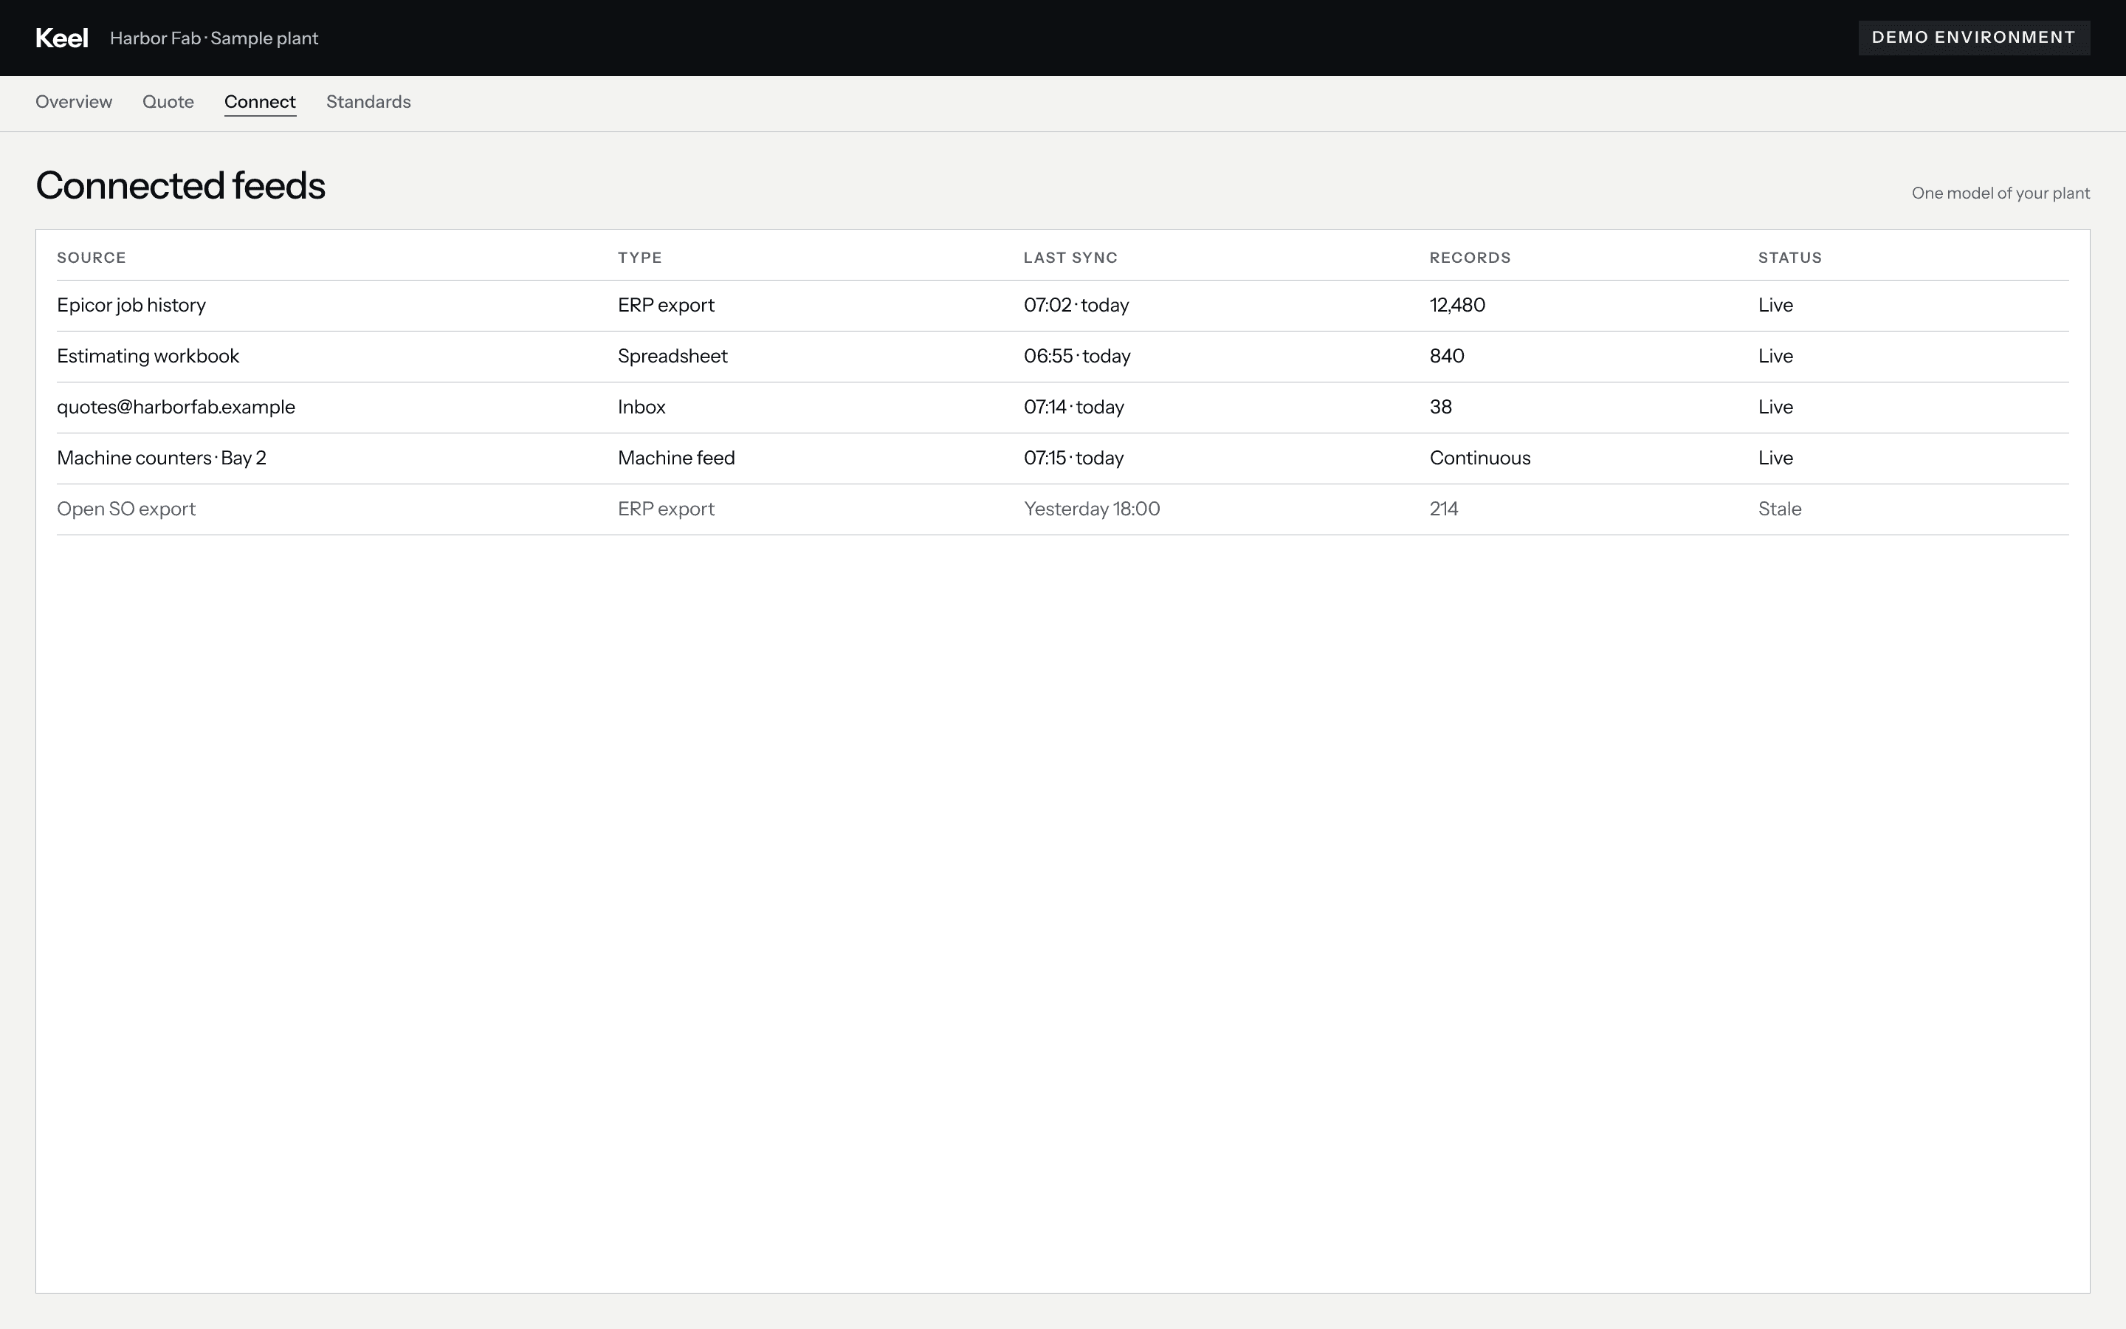Go to the Standards tab

[368, 102]
